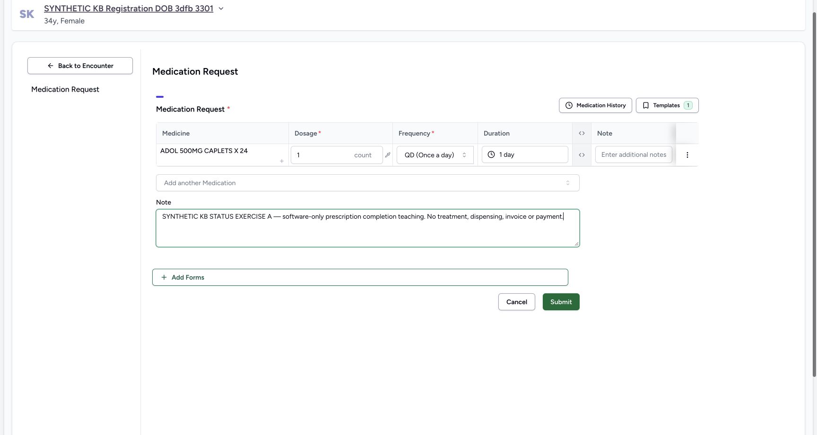Click the 34y, Female patient details text

point(64,21)
